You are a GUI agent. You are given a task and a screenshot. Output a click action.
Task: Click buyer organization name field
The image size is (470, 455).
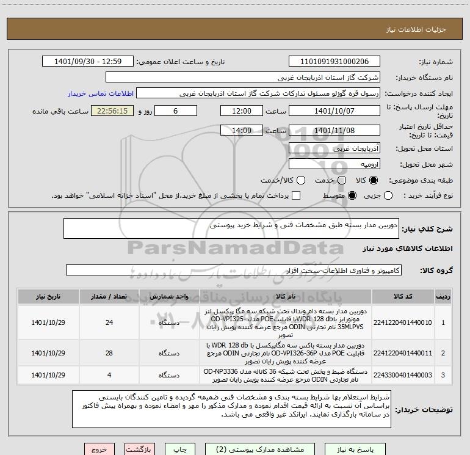click(x=243, y=78)
